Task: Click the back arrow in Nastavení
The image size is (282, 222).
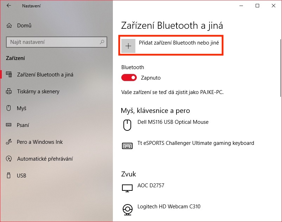Action: [x=9, y=6]
